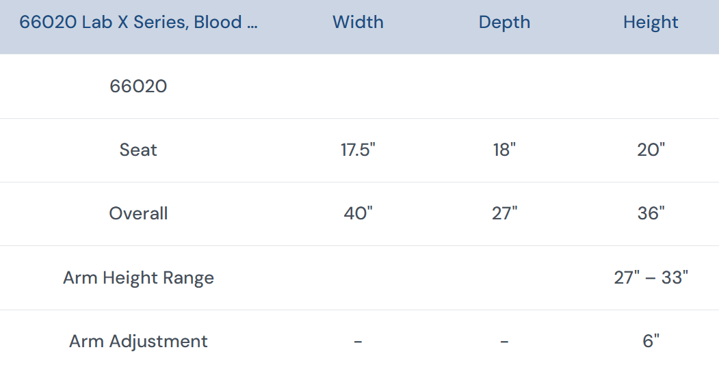This screenshot has width=719, height=367.
Task: Click the Overall height value 36"
Action: (x=651, y=213)
